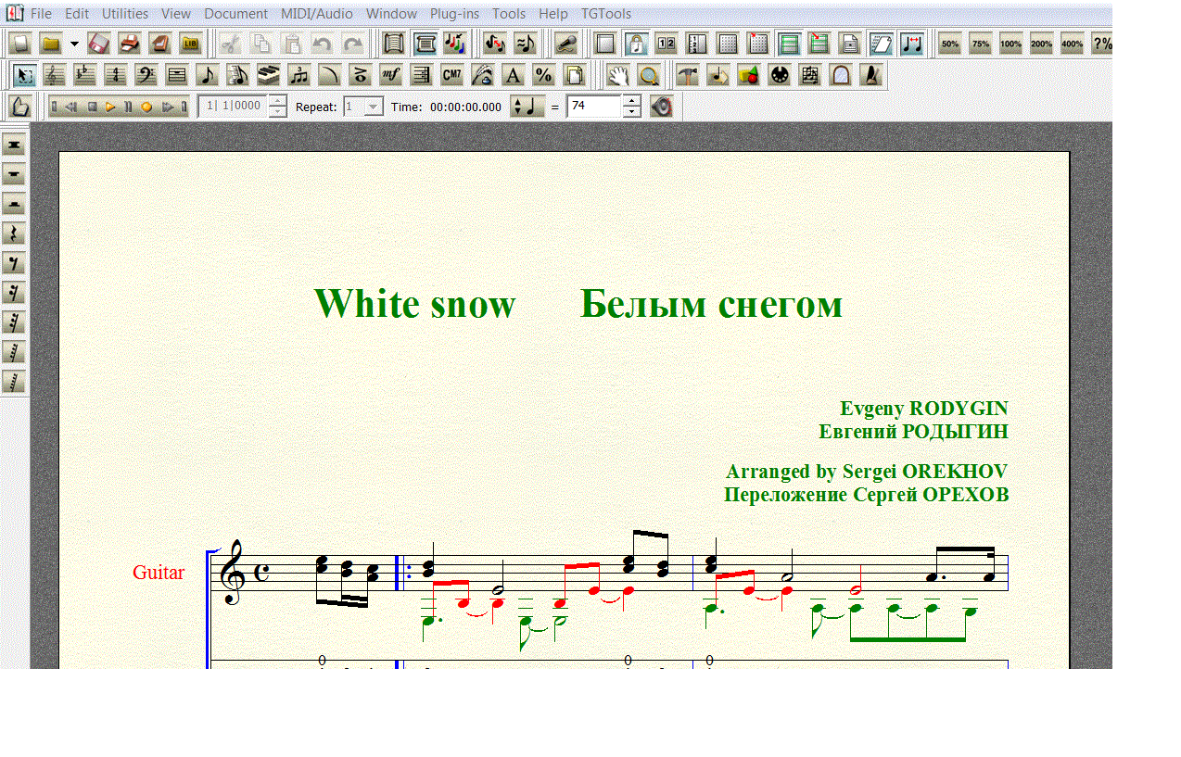Image resolution: width=1181 pixels, height=757 pixels.
Task: Open the File menu
Action: pyautogui.click(x=41, y=14)
